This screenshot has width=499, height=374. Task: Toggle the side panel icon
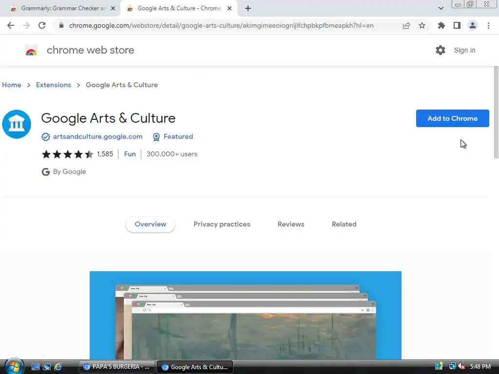click(457, 25)
